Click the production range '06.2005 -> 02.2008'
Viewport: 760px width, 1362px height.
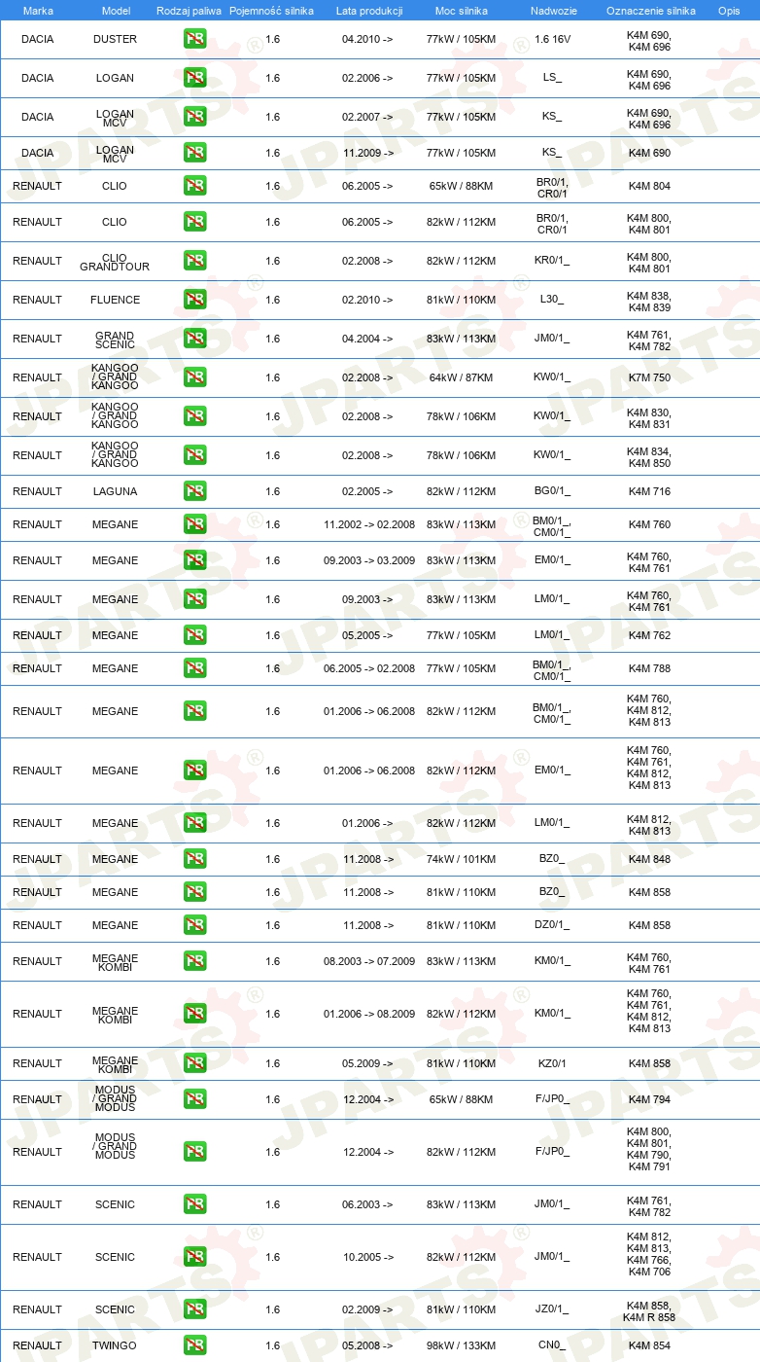point(369,668)
